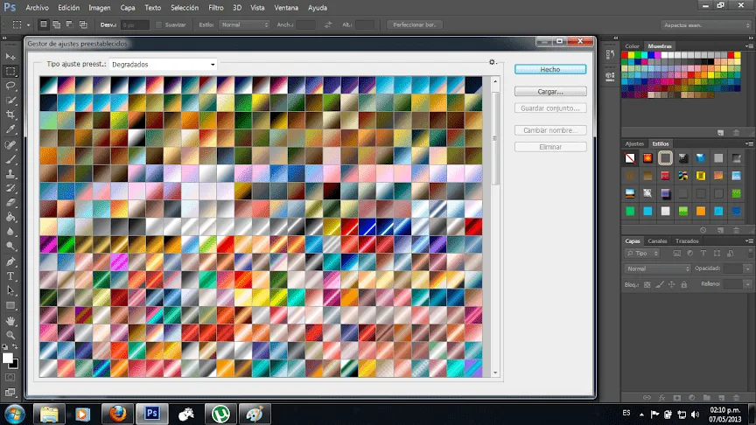Click the Guardar conjunto... button
Viewport: 756px width, 425px height.
click(550, 108)
